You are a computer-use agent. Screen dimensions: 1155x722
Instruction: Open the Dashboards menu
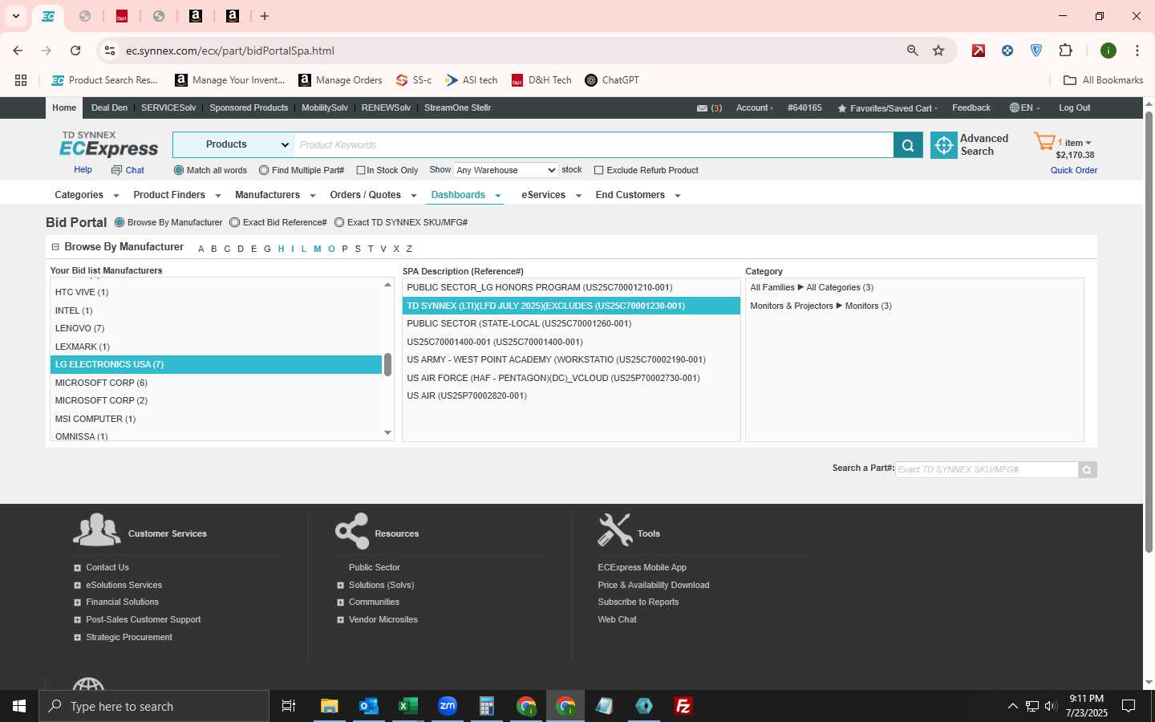pos(466,195)
